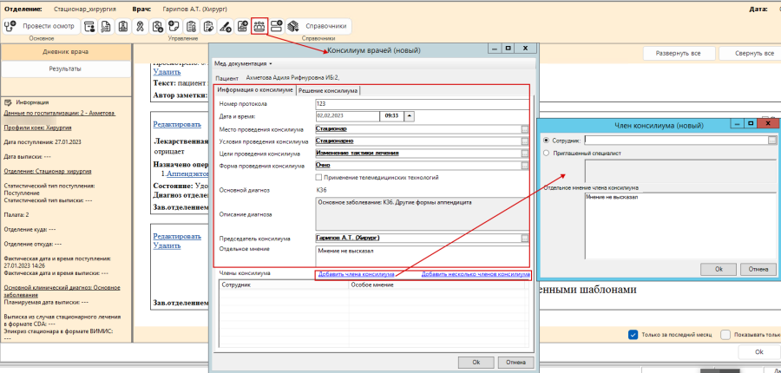Click the clipboard with plus toolbar icon
Screen dimensions: 781x373
[x=157, y=26]
